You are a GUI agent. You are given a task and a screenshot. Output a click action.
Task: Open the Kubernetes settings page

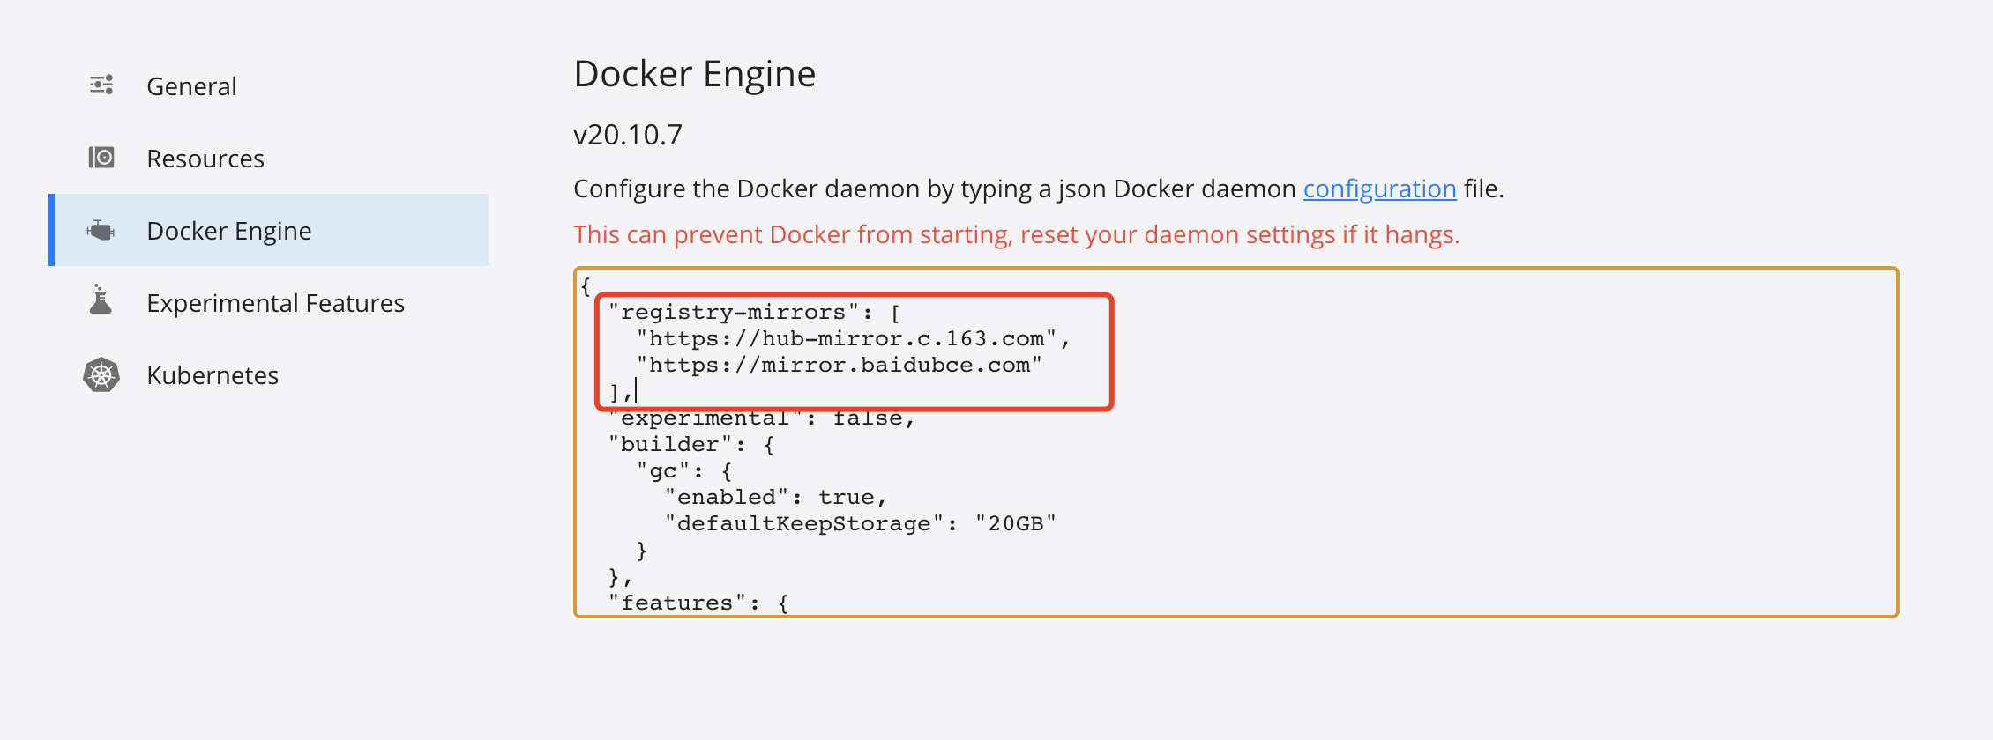[213, 375]
